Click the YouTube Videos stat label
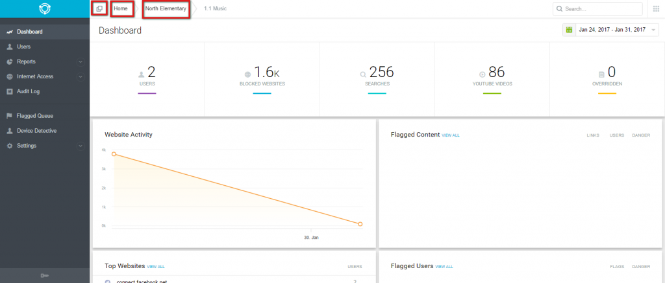Image resolution: width=665 pixels, height=283 pixels. (x=492, y=84)
